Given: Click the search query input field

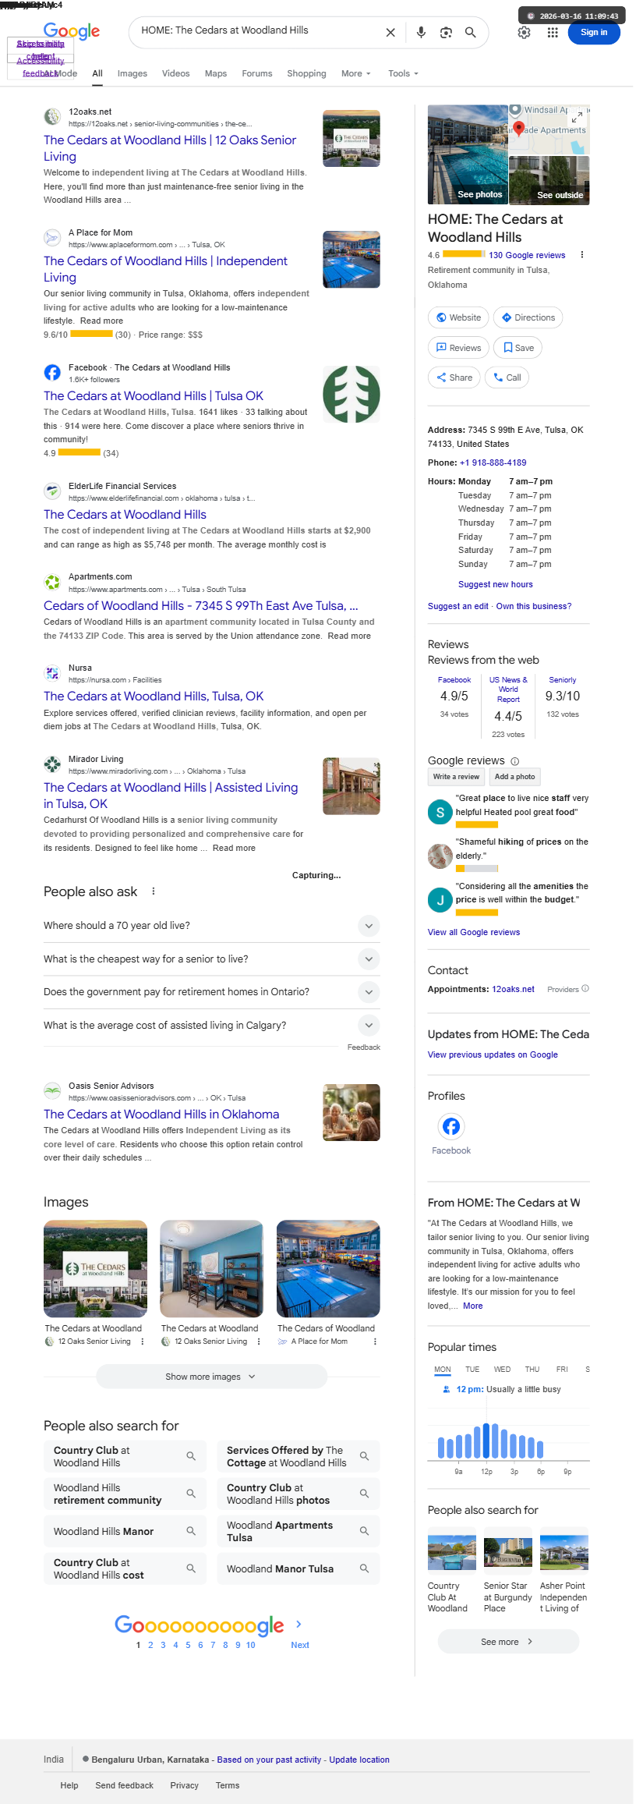Looking at the screenshot, I should (258, 31).
